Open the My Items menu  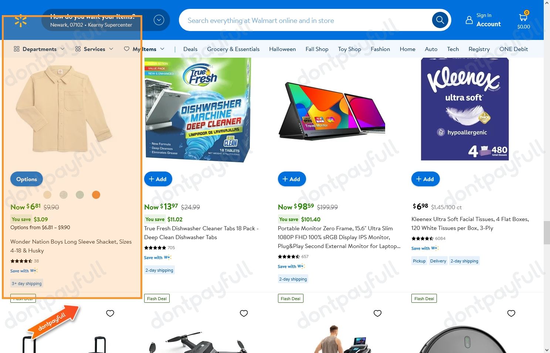coord(144,49)
